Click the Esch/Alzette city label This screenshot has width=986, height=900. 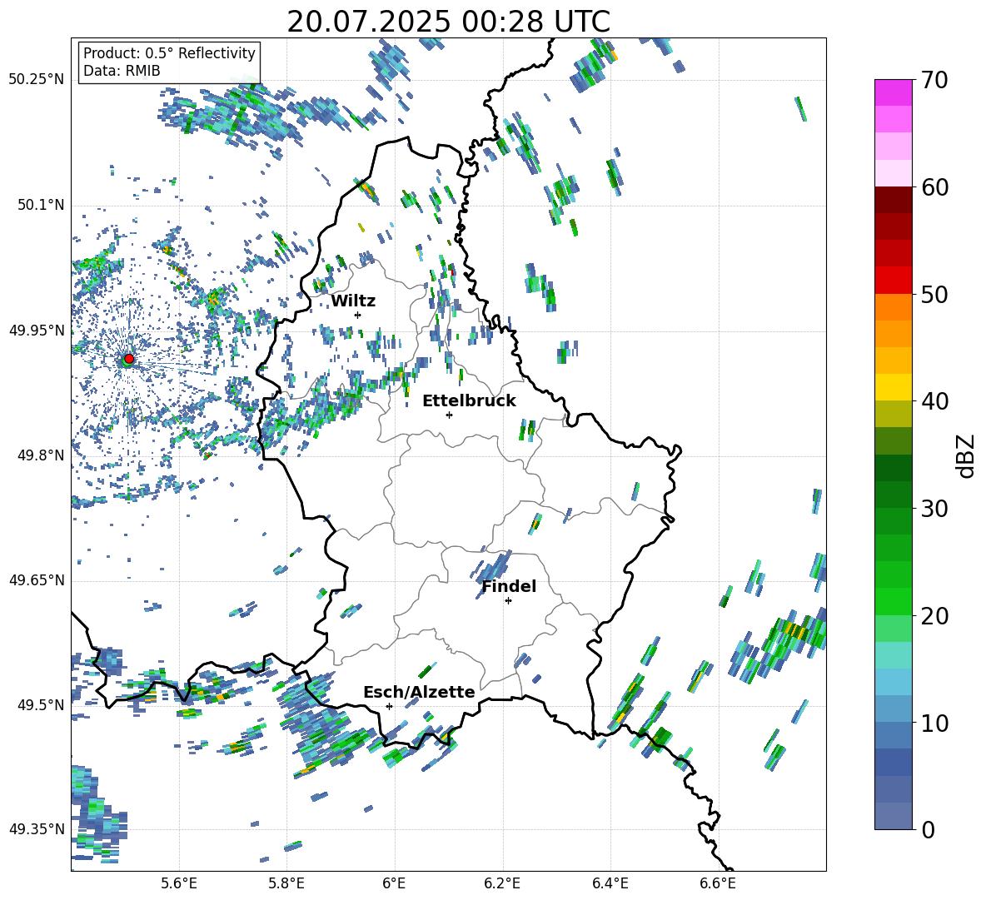pyautogui.click(x=419, y=693)
